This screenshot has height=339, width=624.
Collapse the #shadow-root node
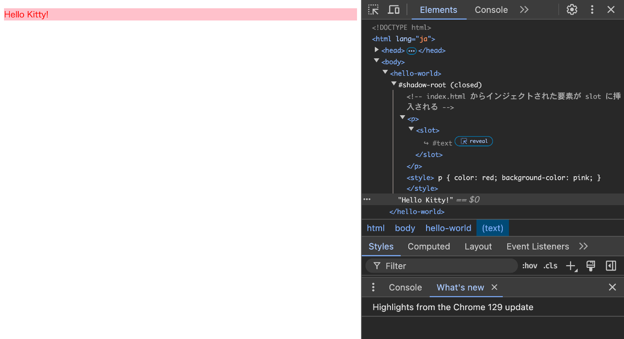[x=394, y=84]
